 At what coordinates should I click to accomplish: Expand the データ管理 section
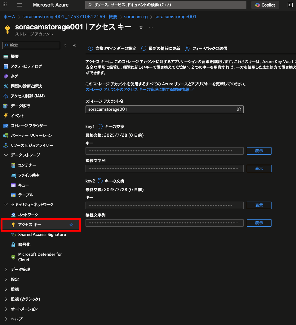click(x=6, y=269)
